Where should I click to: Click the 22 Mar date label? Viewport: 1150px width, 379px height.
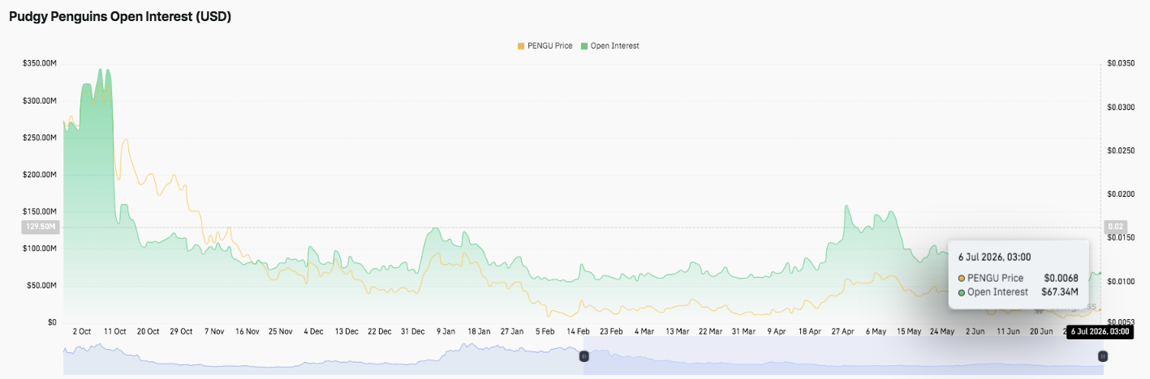coord(711,332)
